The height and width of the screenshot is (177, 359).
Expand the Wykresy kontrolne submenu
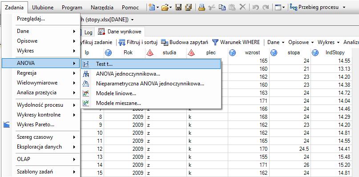point(41,115)
